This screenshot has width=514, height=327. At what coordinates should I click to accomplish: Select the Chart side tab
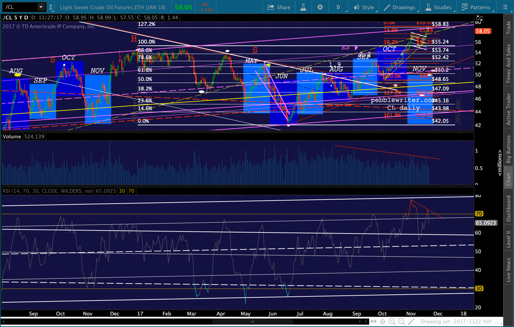tap(509, 179)
